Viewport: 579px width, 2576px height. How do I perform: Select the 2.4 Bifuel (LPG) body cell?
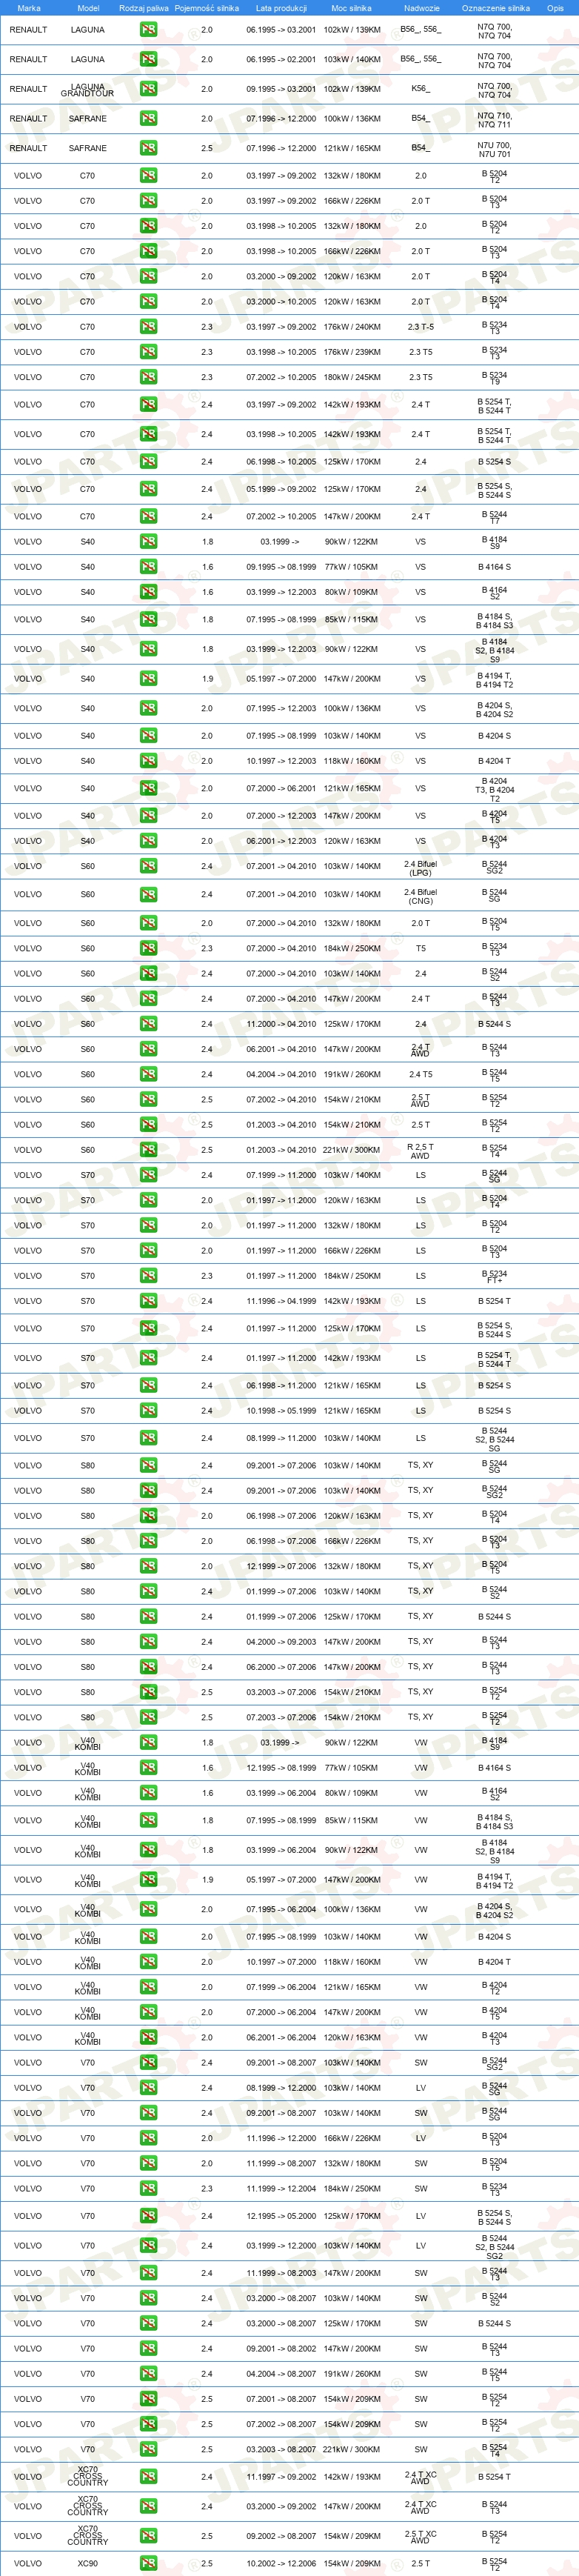420,868
